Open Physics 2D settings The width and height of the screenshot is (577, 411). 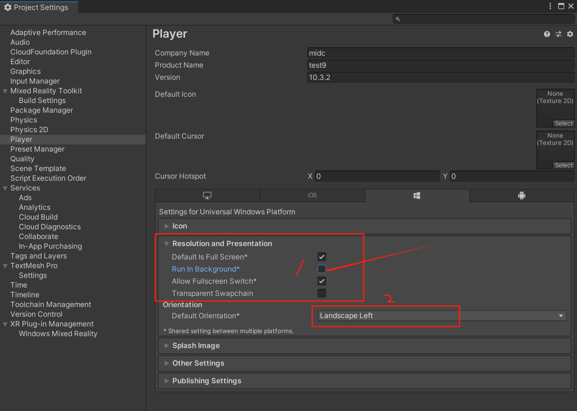[29, 130]
